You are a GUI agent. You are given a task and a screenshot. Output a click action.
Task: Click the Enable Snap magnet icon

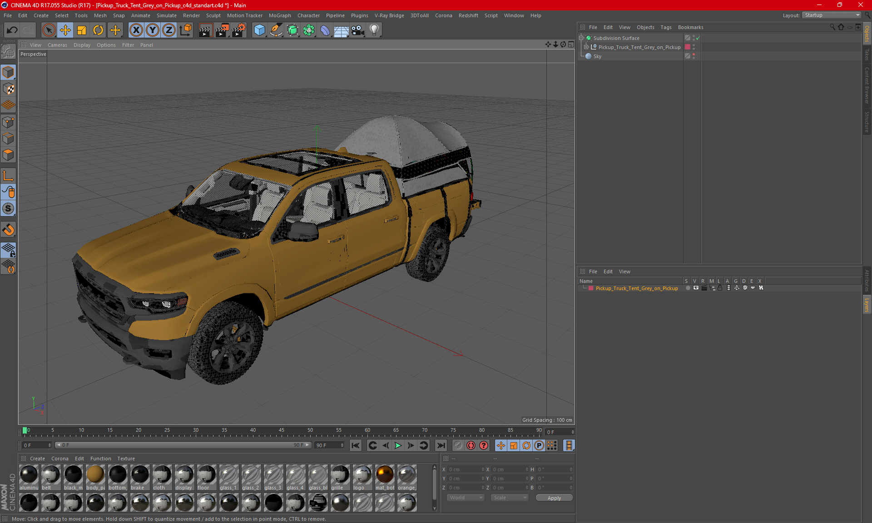click(8, 230)
